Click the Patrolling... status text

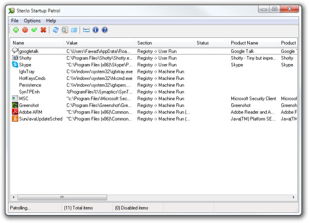(20, 208)
